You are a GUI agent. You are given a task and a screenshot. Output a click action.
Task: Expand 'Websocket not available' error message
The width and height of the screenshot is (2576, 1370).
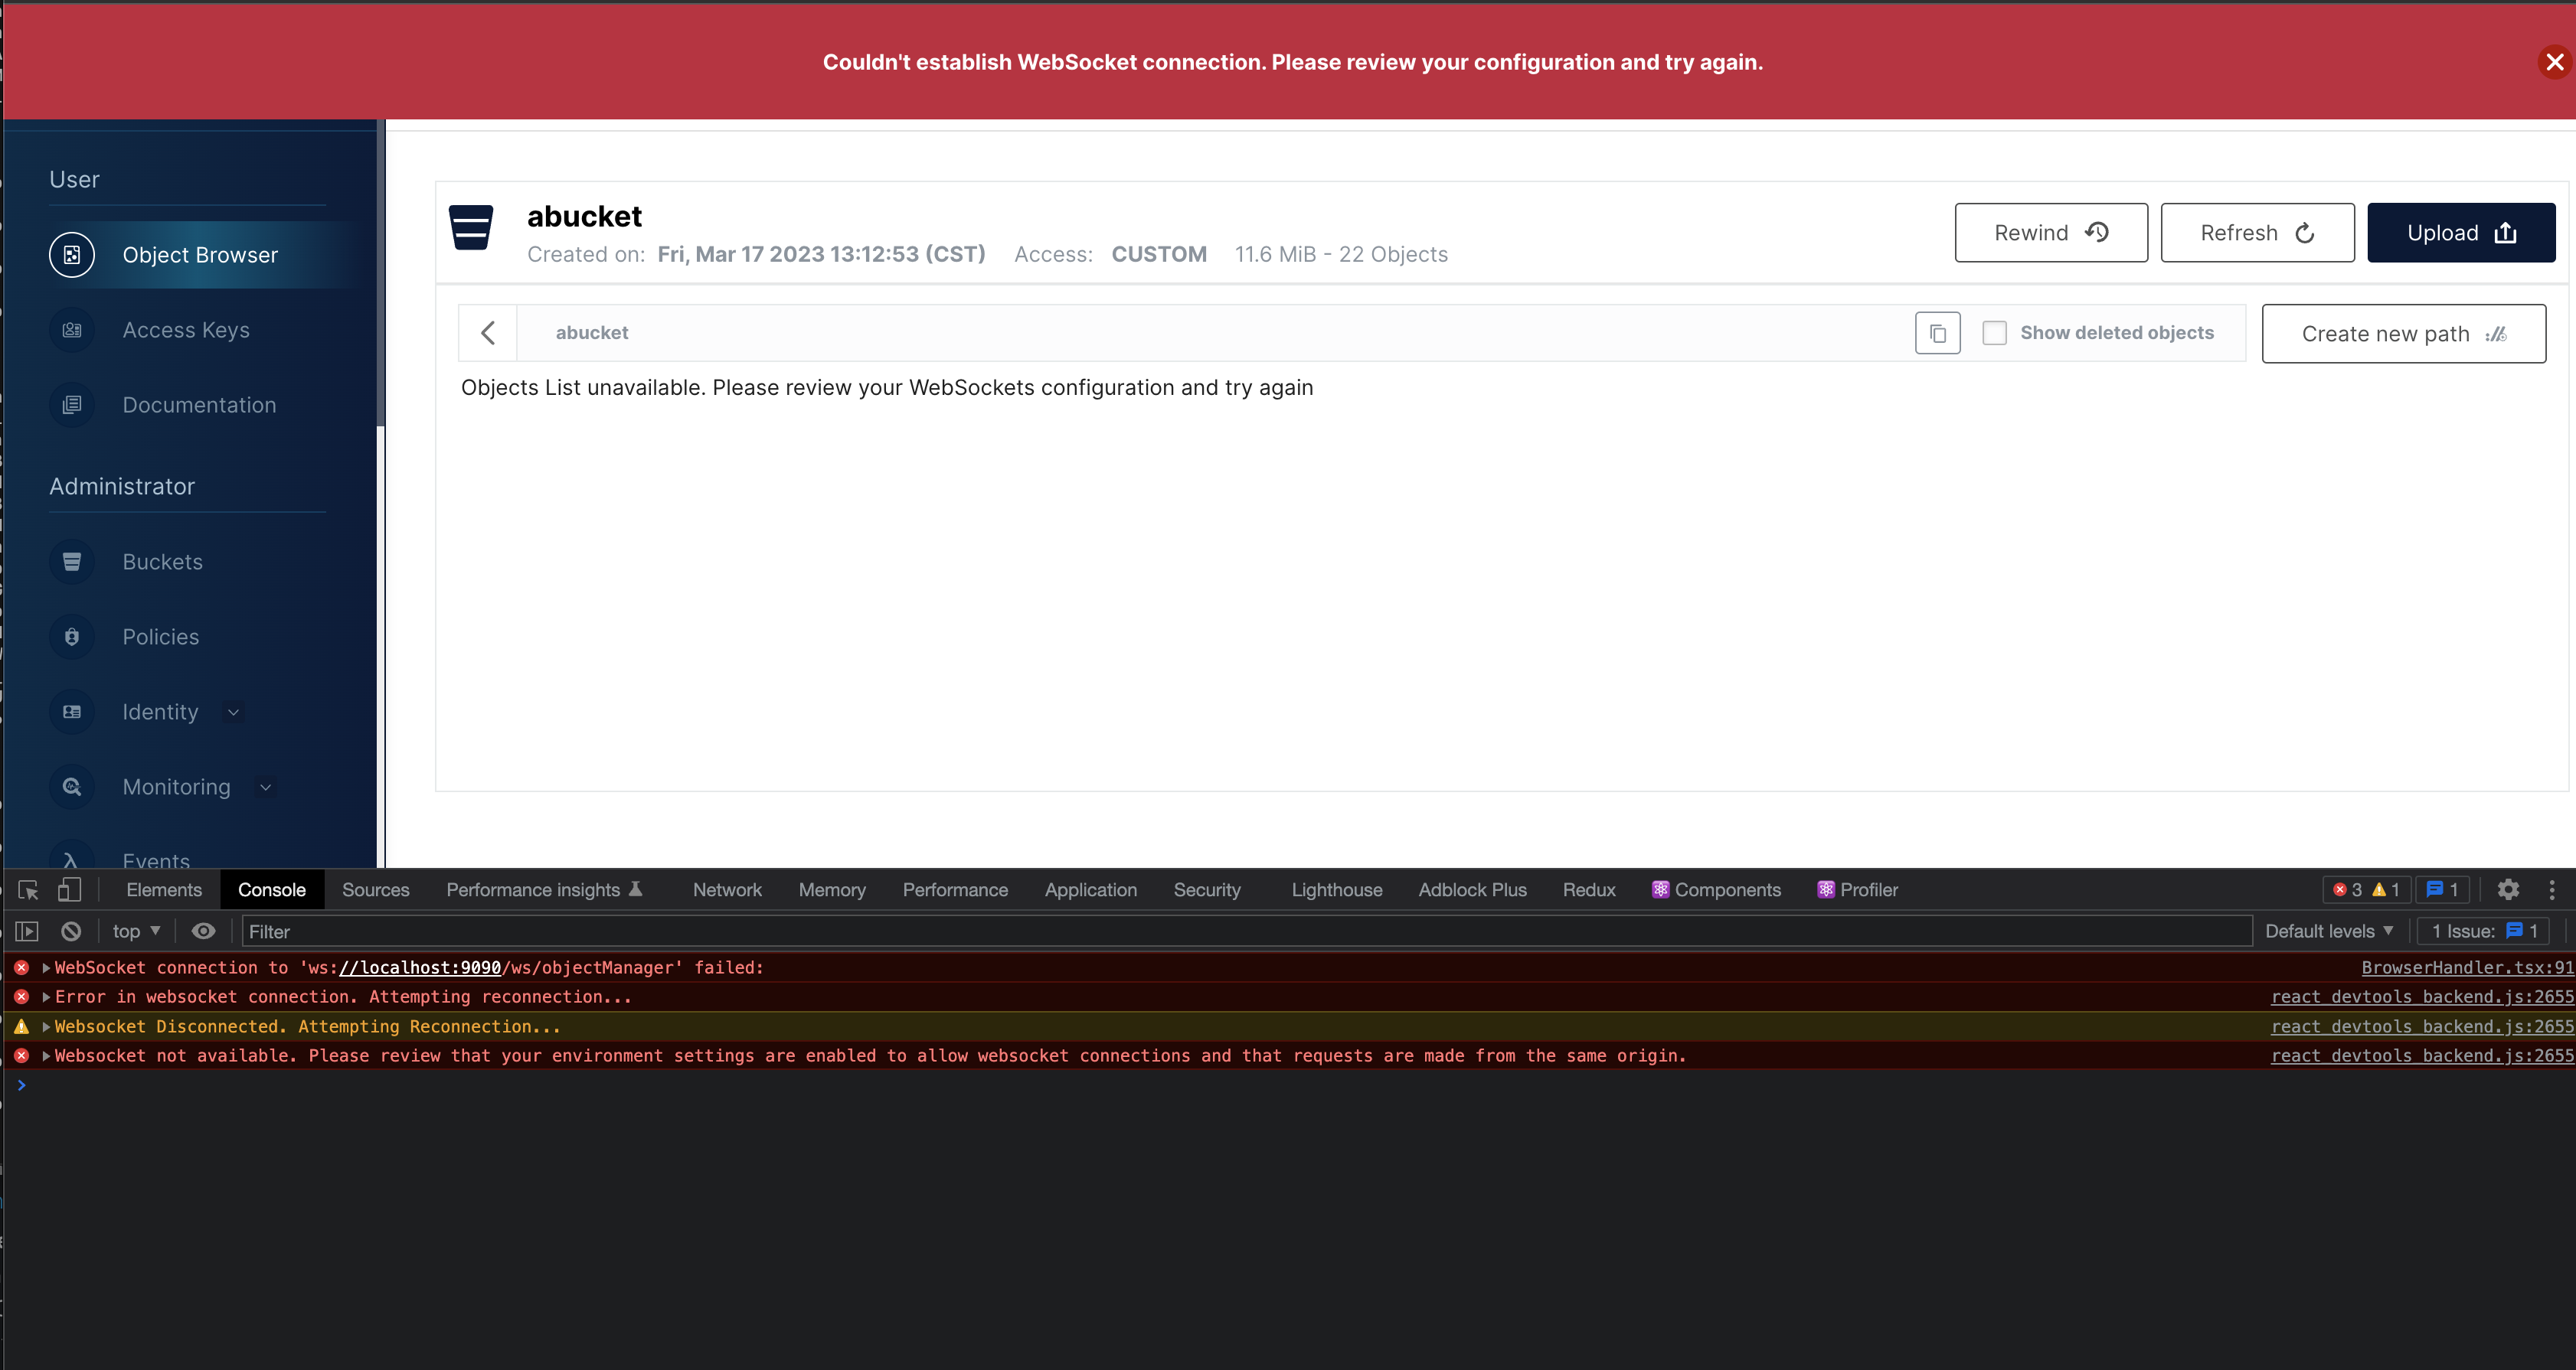coord(46,1055)
